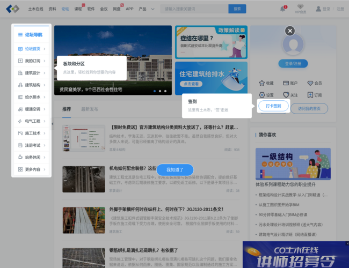Click the 论坛导航 hamburger menu icon
Viewport: 349px width, 268px height.
(x=20, y=34)
